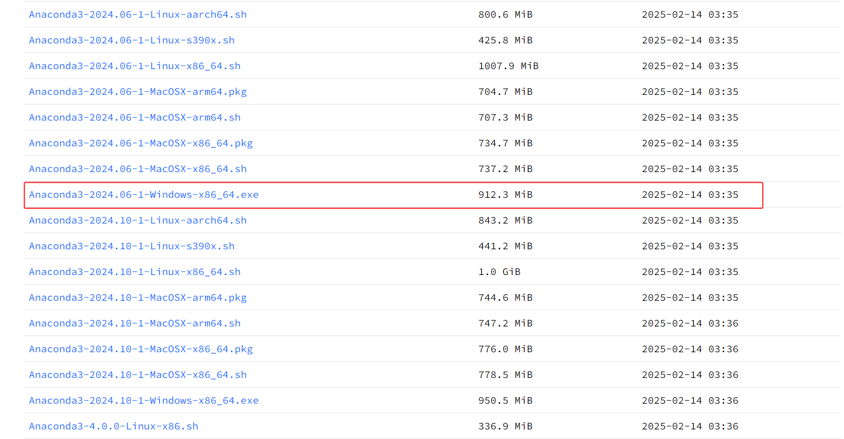This screenshot has height=439, width=844.
Task: Select the 441.2 MiB size cell
Action: pyautogui.click(x=505, y=246)
